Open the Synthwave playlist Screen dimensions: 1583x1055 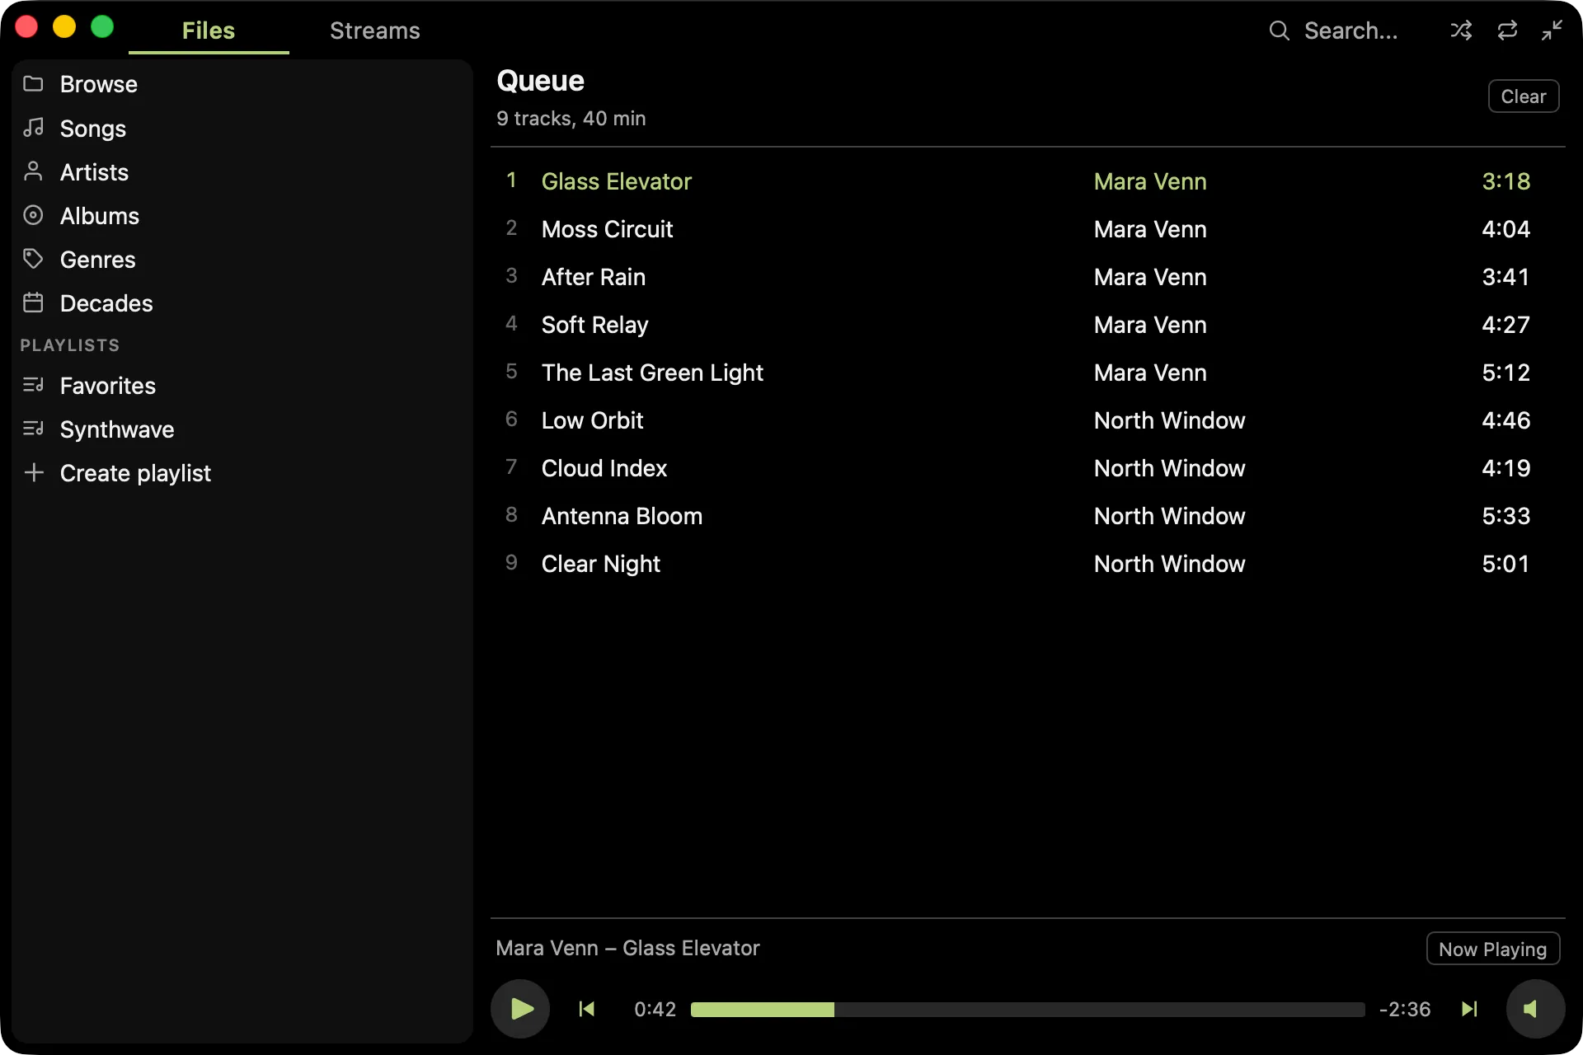pyautogui.click(x=242, y=429)
